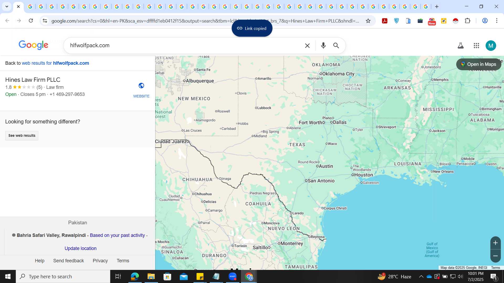Image resolution: width=504 pixels, height=283 pixels.
Task: Open Microsoft Store from taskbar
Action: click(x=167, y=276)
